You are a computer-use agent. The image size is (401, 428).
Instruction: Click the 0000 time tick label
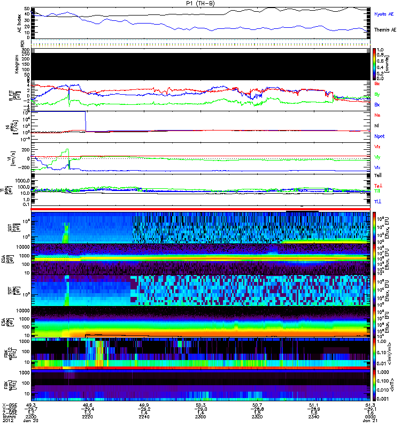370,417
